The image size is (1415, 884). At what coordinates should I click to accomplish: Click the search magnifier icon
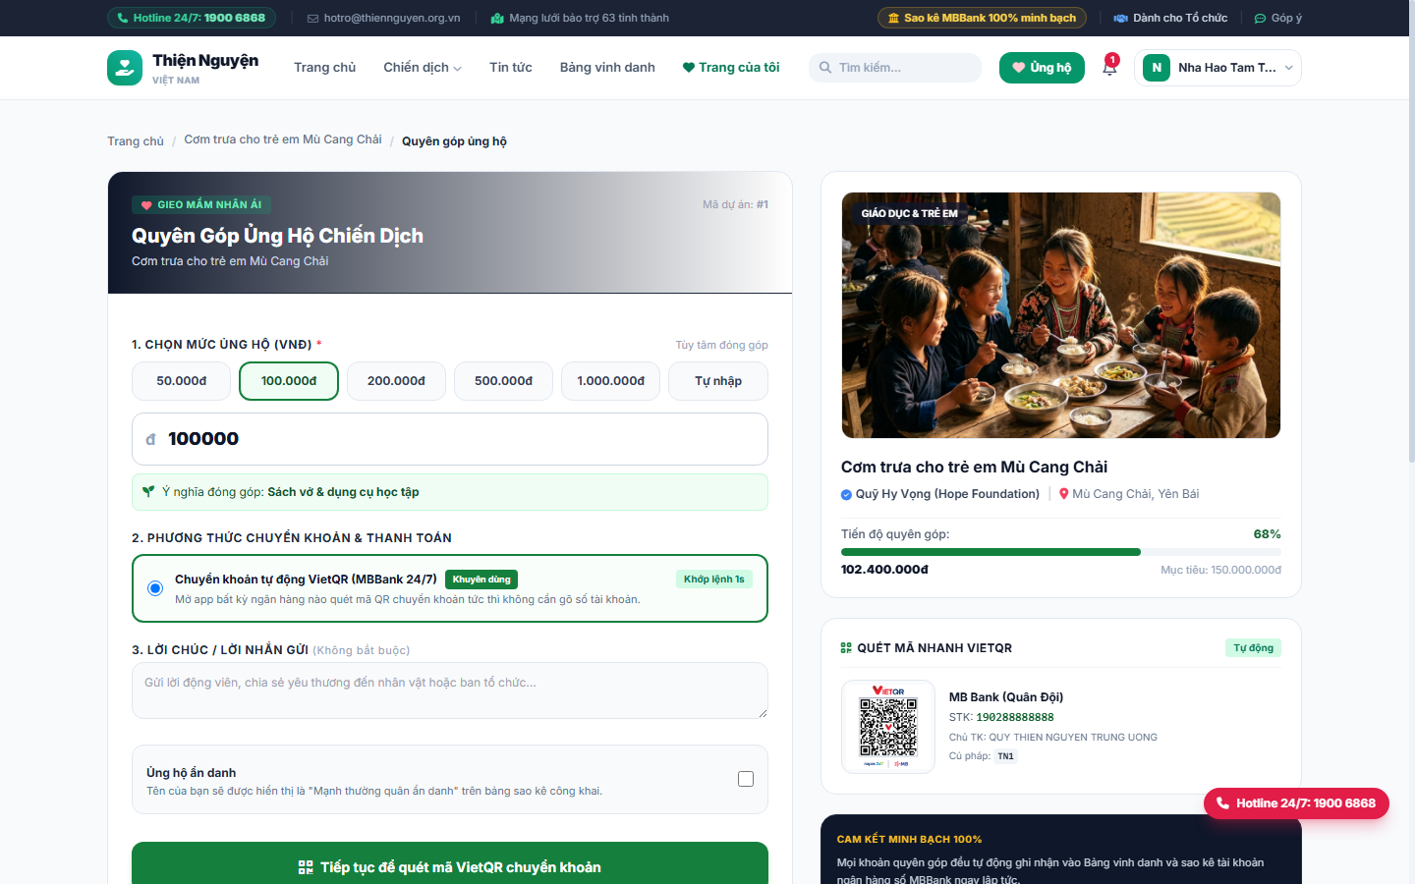pyautogui.click(x=825, y=68)
